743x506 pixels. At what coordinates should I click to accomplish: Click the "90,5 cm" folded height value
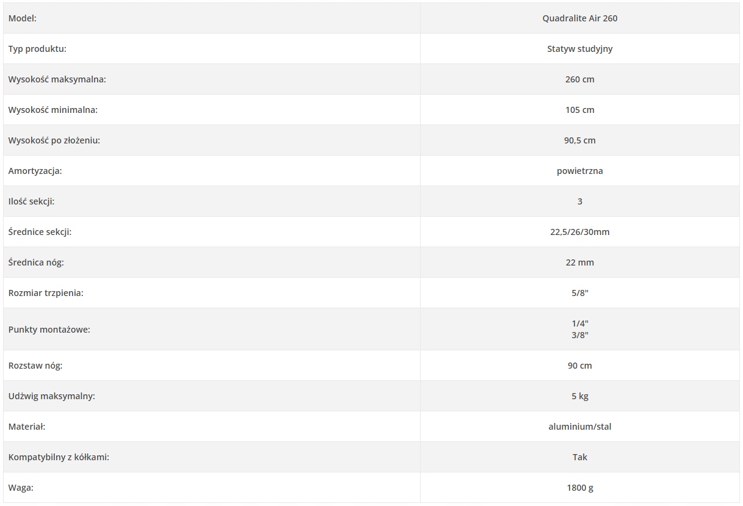579,140
